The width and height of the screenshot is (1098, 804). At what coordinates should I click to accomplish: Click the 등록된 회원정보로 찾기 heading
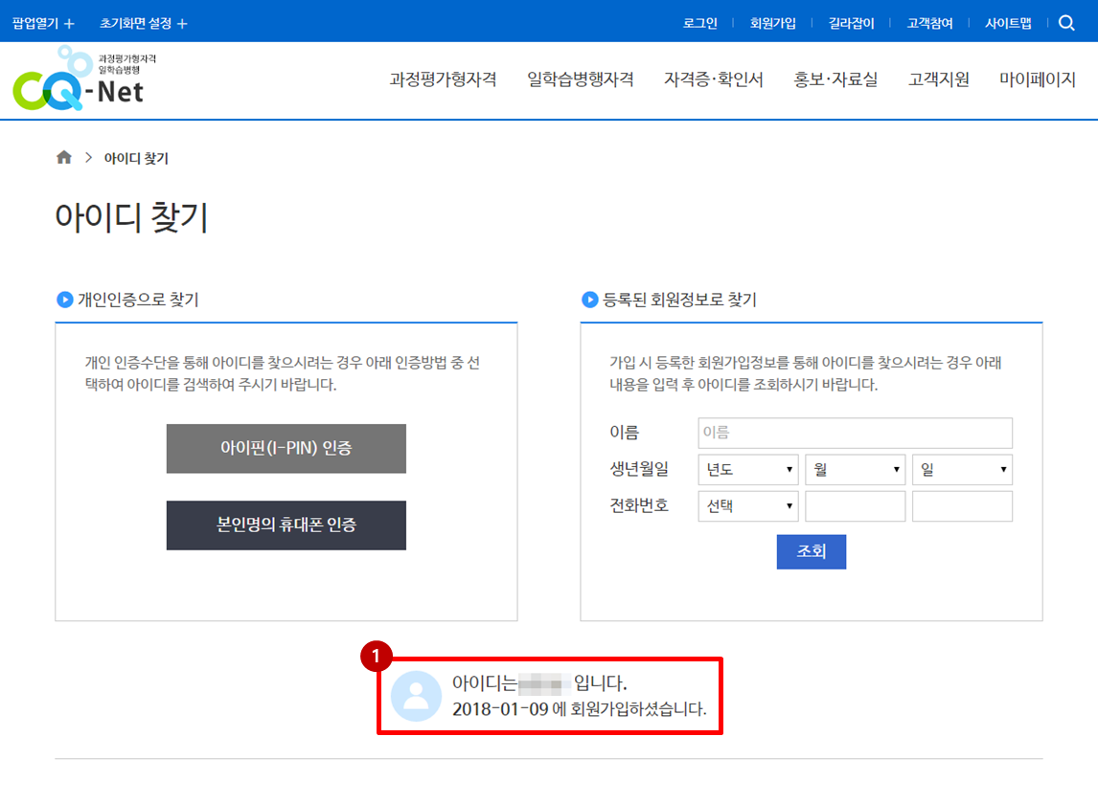pos(679,300)
